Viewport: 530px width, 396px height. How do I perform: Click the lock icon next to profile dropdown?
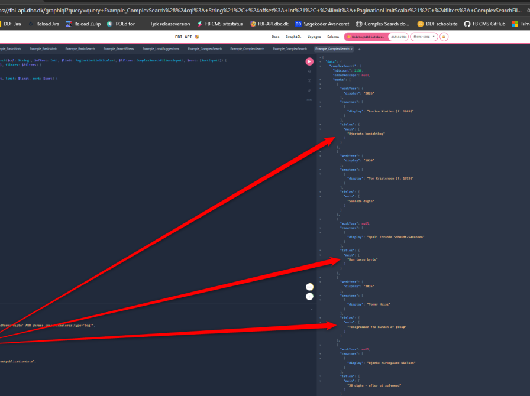pos(444,37)
